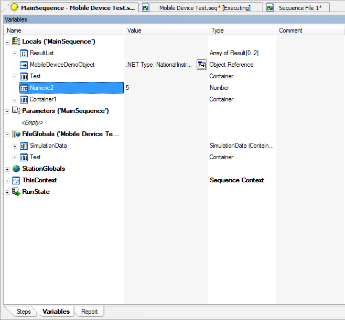
Task: Expand the ResultList array node
Action: click(15, 53)
